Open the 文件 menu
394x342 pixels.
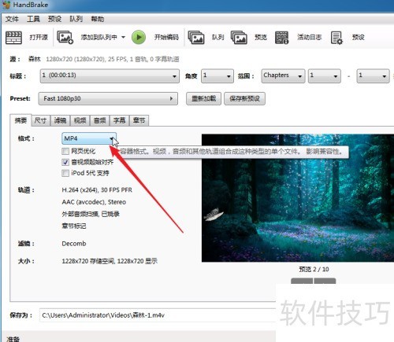tap(12, 19)
